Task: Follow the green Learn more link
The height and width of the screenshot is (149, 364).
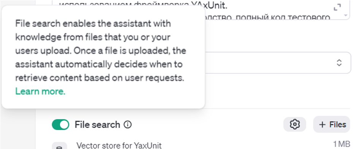Action: pyautogui.click(x=40, y=92)
